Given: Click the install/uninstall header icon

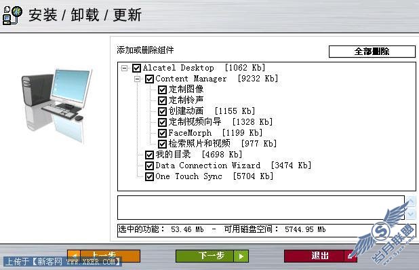Looking at the screenshot, I should pos(12,15).
